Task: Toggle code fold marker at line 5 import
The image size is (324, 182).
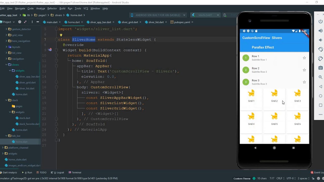Action: pos(56,29)
